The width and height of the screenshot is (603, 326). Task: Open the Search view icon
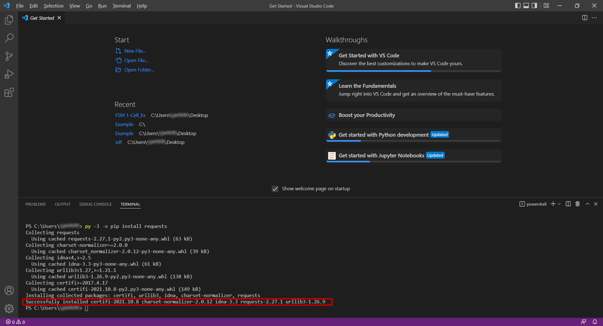[x=9, y=38]
